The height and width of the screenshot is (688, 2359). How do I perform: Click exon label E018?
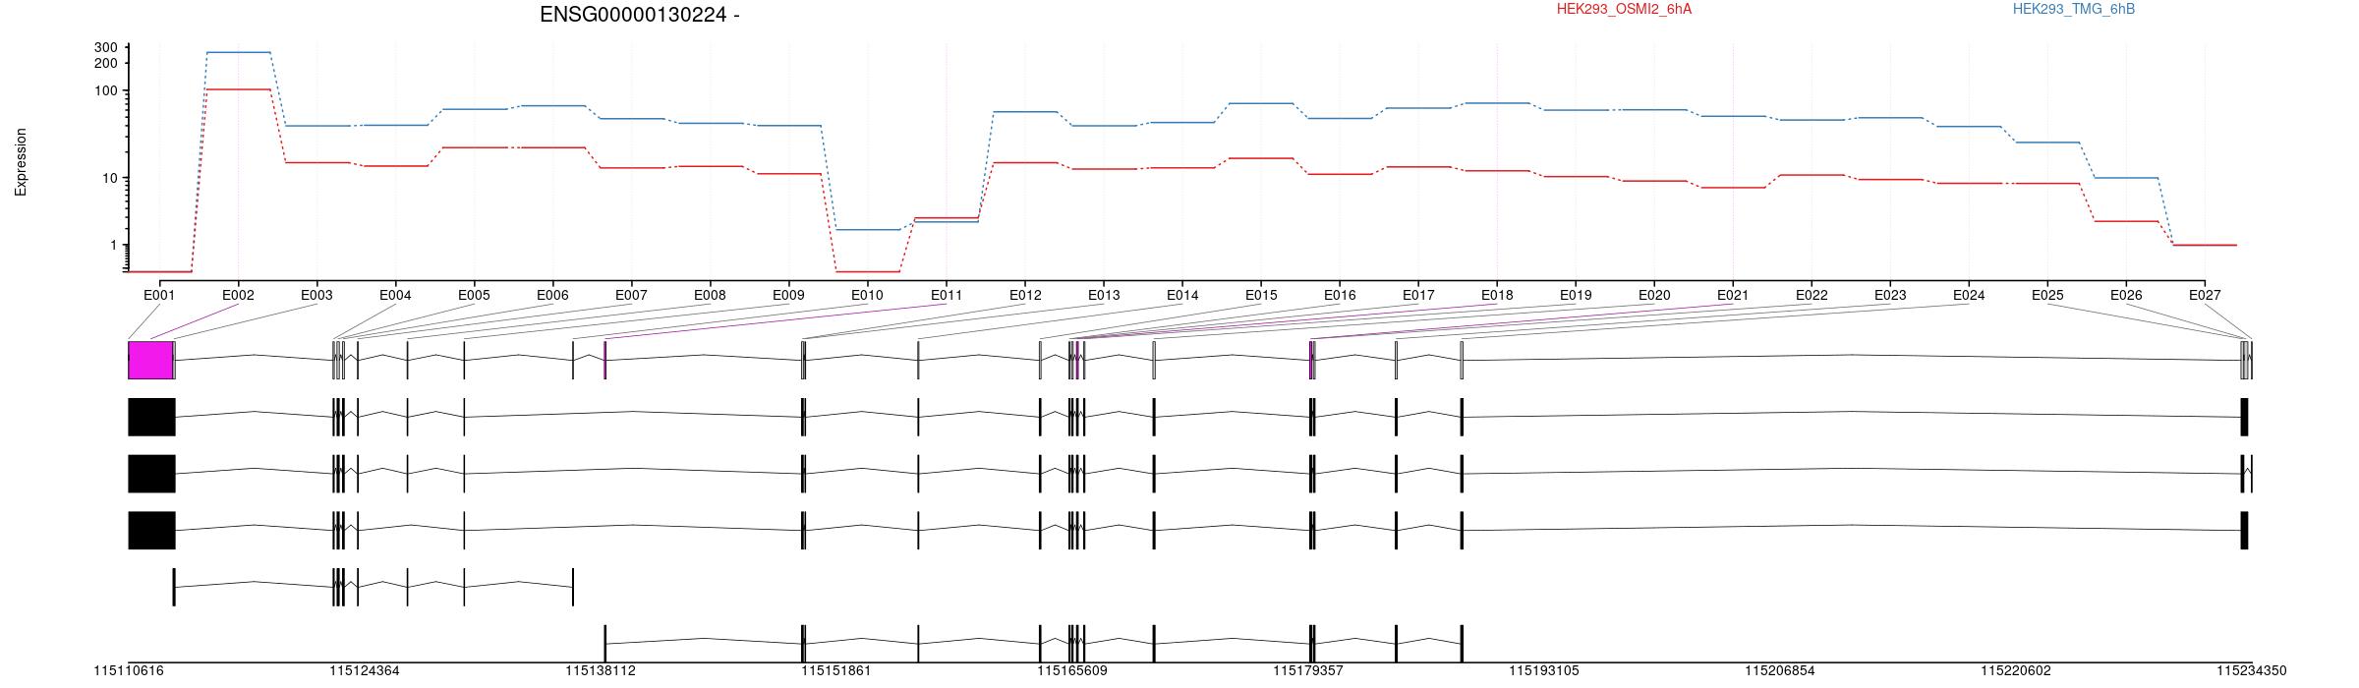(x=1497, y=295)
